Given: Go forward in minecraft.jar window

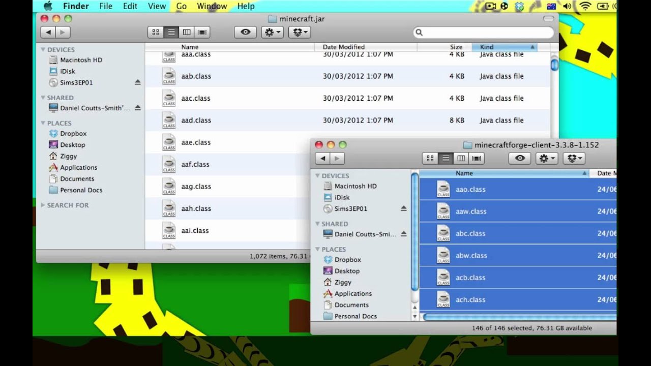Looking at the screenshot, I should pos(62,32).
